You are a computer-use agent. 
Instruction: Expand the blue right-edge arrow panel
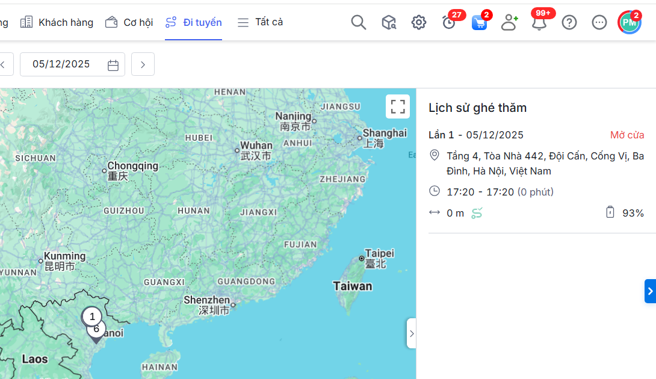point(650,291)
